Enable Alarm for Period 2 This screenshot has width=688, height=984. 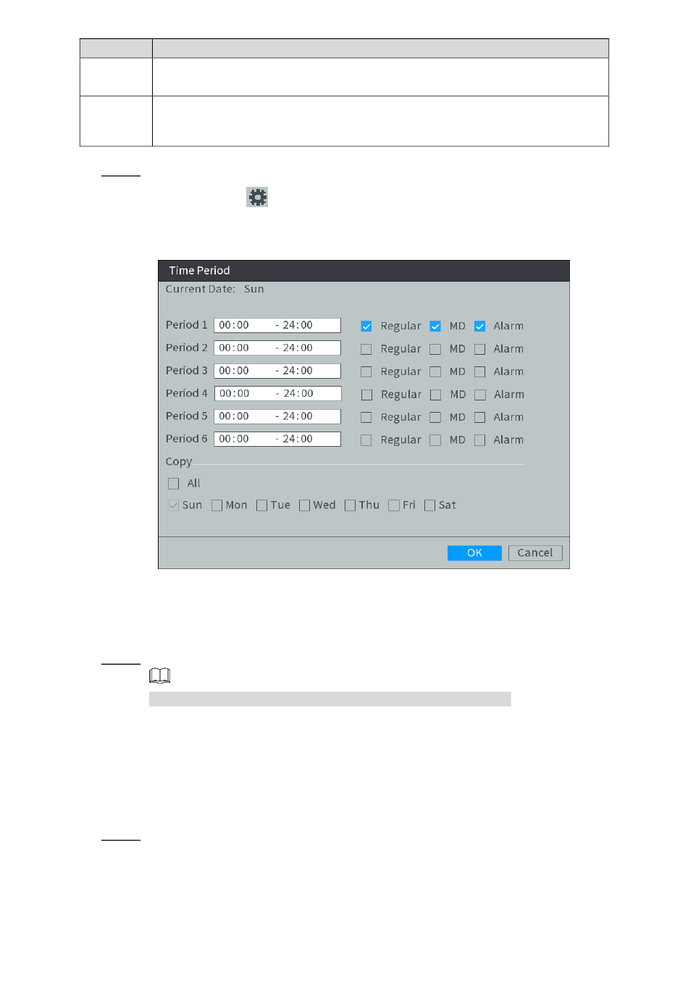[x=479, y=349]
